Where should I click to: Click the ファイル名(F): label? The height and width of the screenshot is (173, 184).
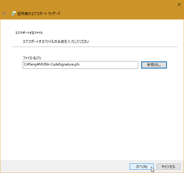tap(32, 58)
